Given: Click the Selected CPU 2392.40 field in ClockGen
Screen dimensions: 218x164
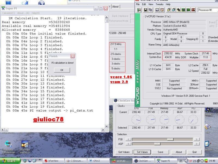Looking at the screenshot, I should tap(136, 128).
